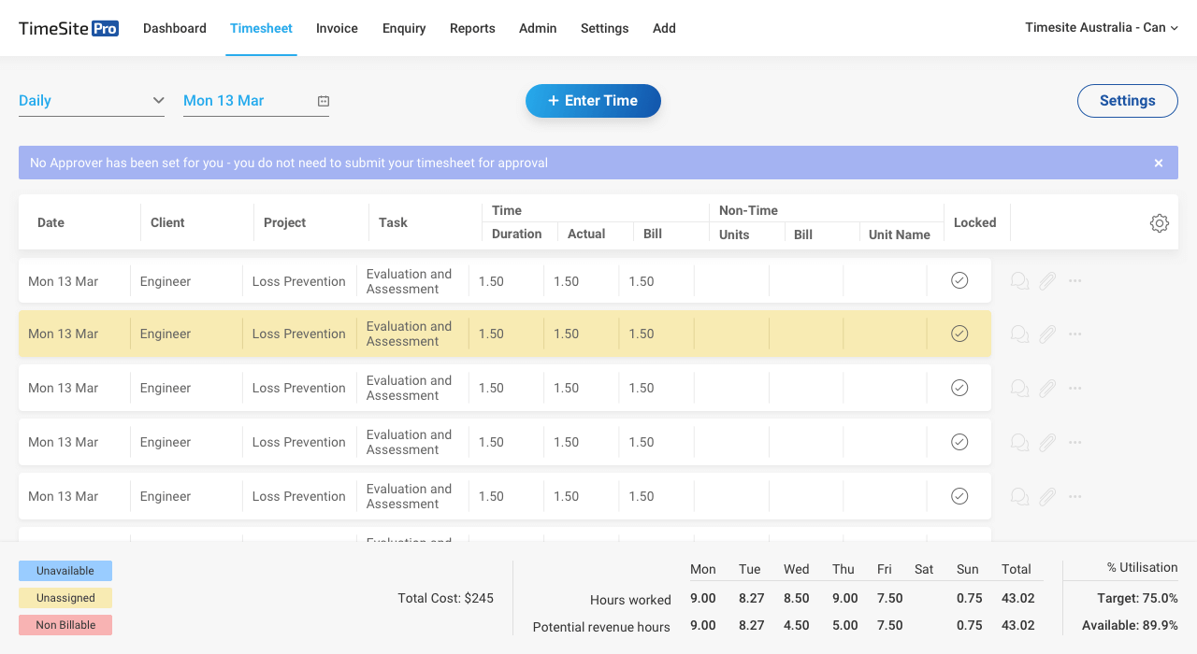Click the Enter Time button
The image size is (1197, 654).
tap(593, 101)
